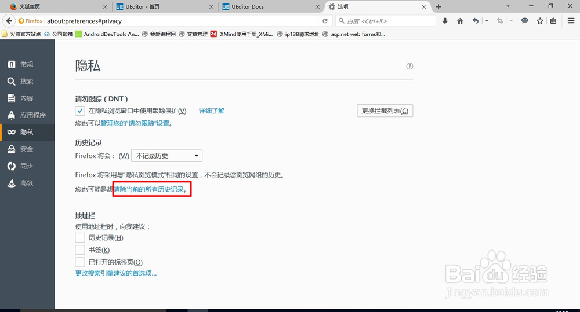Expand the crop tool dropdown arrow
580x312 pixels.
pyautogui.click(x=512, y=21)
